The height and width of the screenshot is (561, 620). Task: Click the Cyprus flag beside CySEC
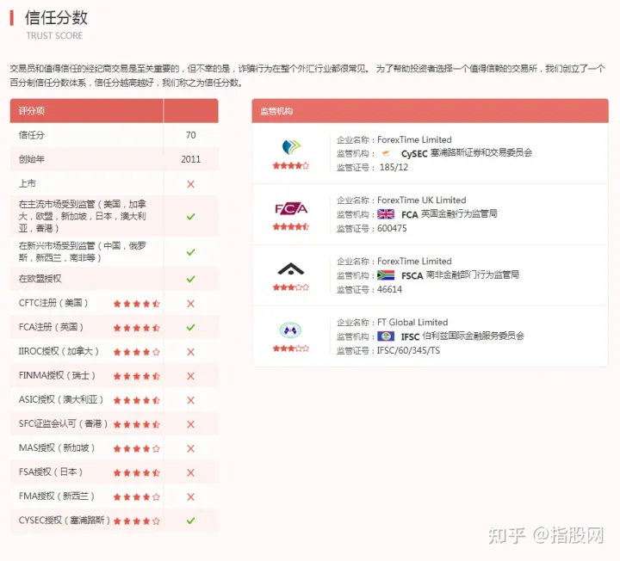click(x=386, y=153)
